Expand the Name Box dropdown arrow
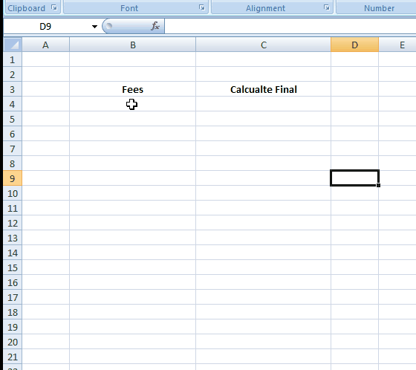Viewport: 416px width, 370px height. (x=94, y=27)
